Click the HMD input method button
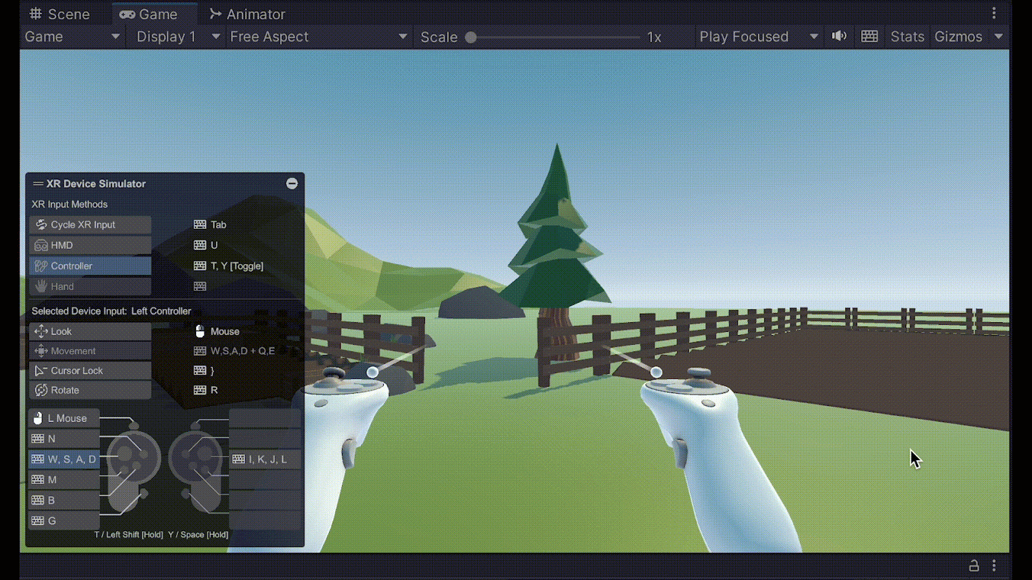1032x580 pixels. pyautogui.click(x=90, y=246)
